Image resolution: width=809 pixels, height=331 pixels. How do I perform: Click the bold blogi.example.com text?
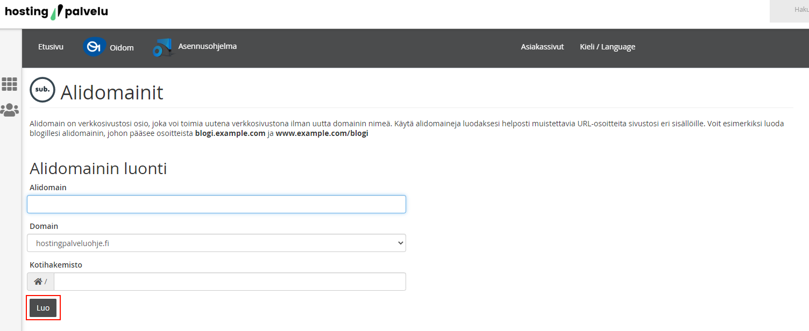tap(230, 133)
